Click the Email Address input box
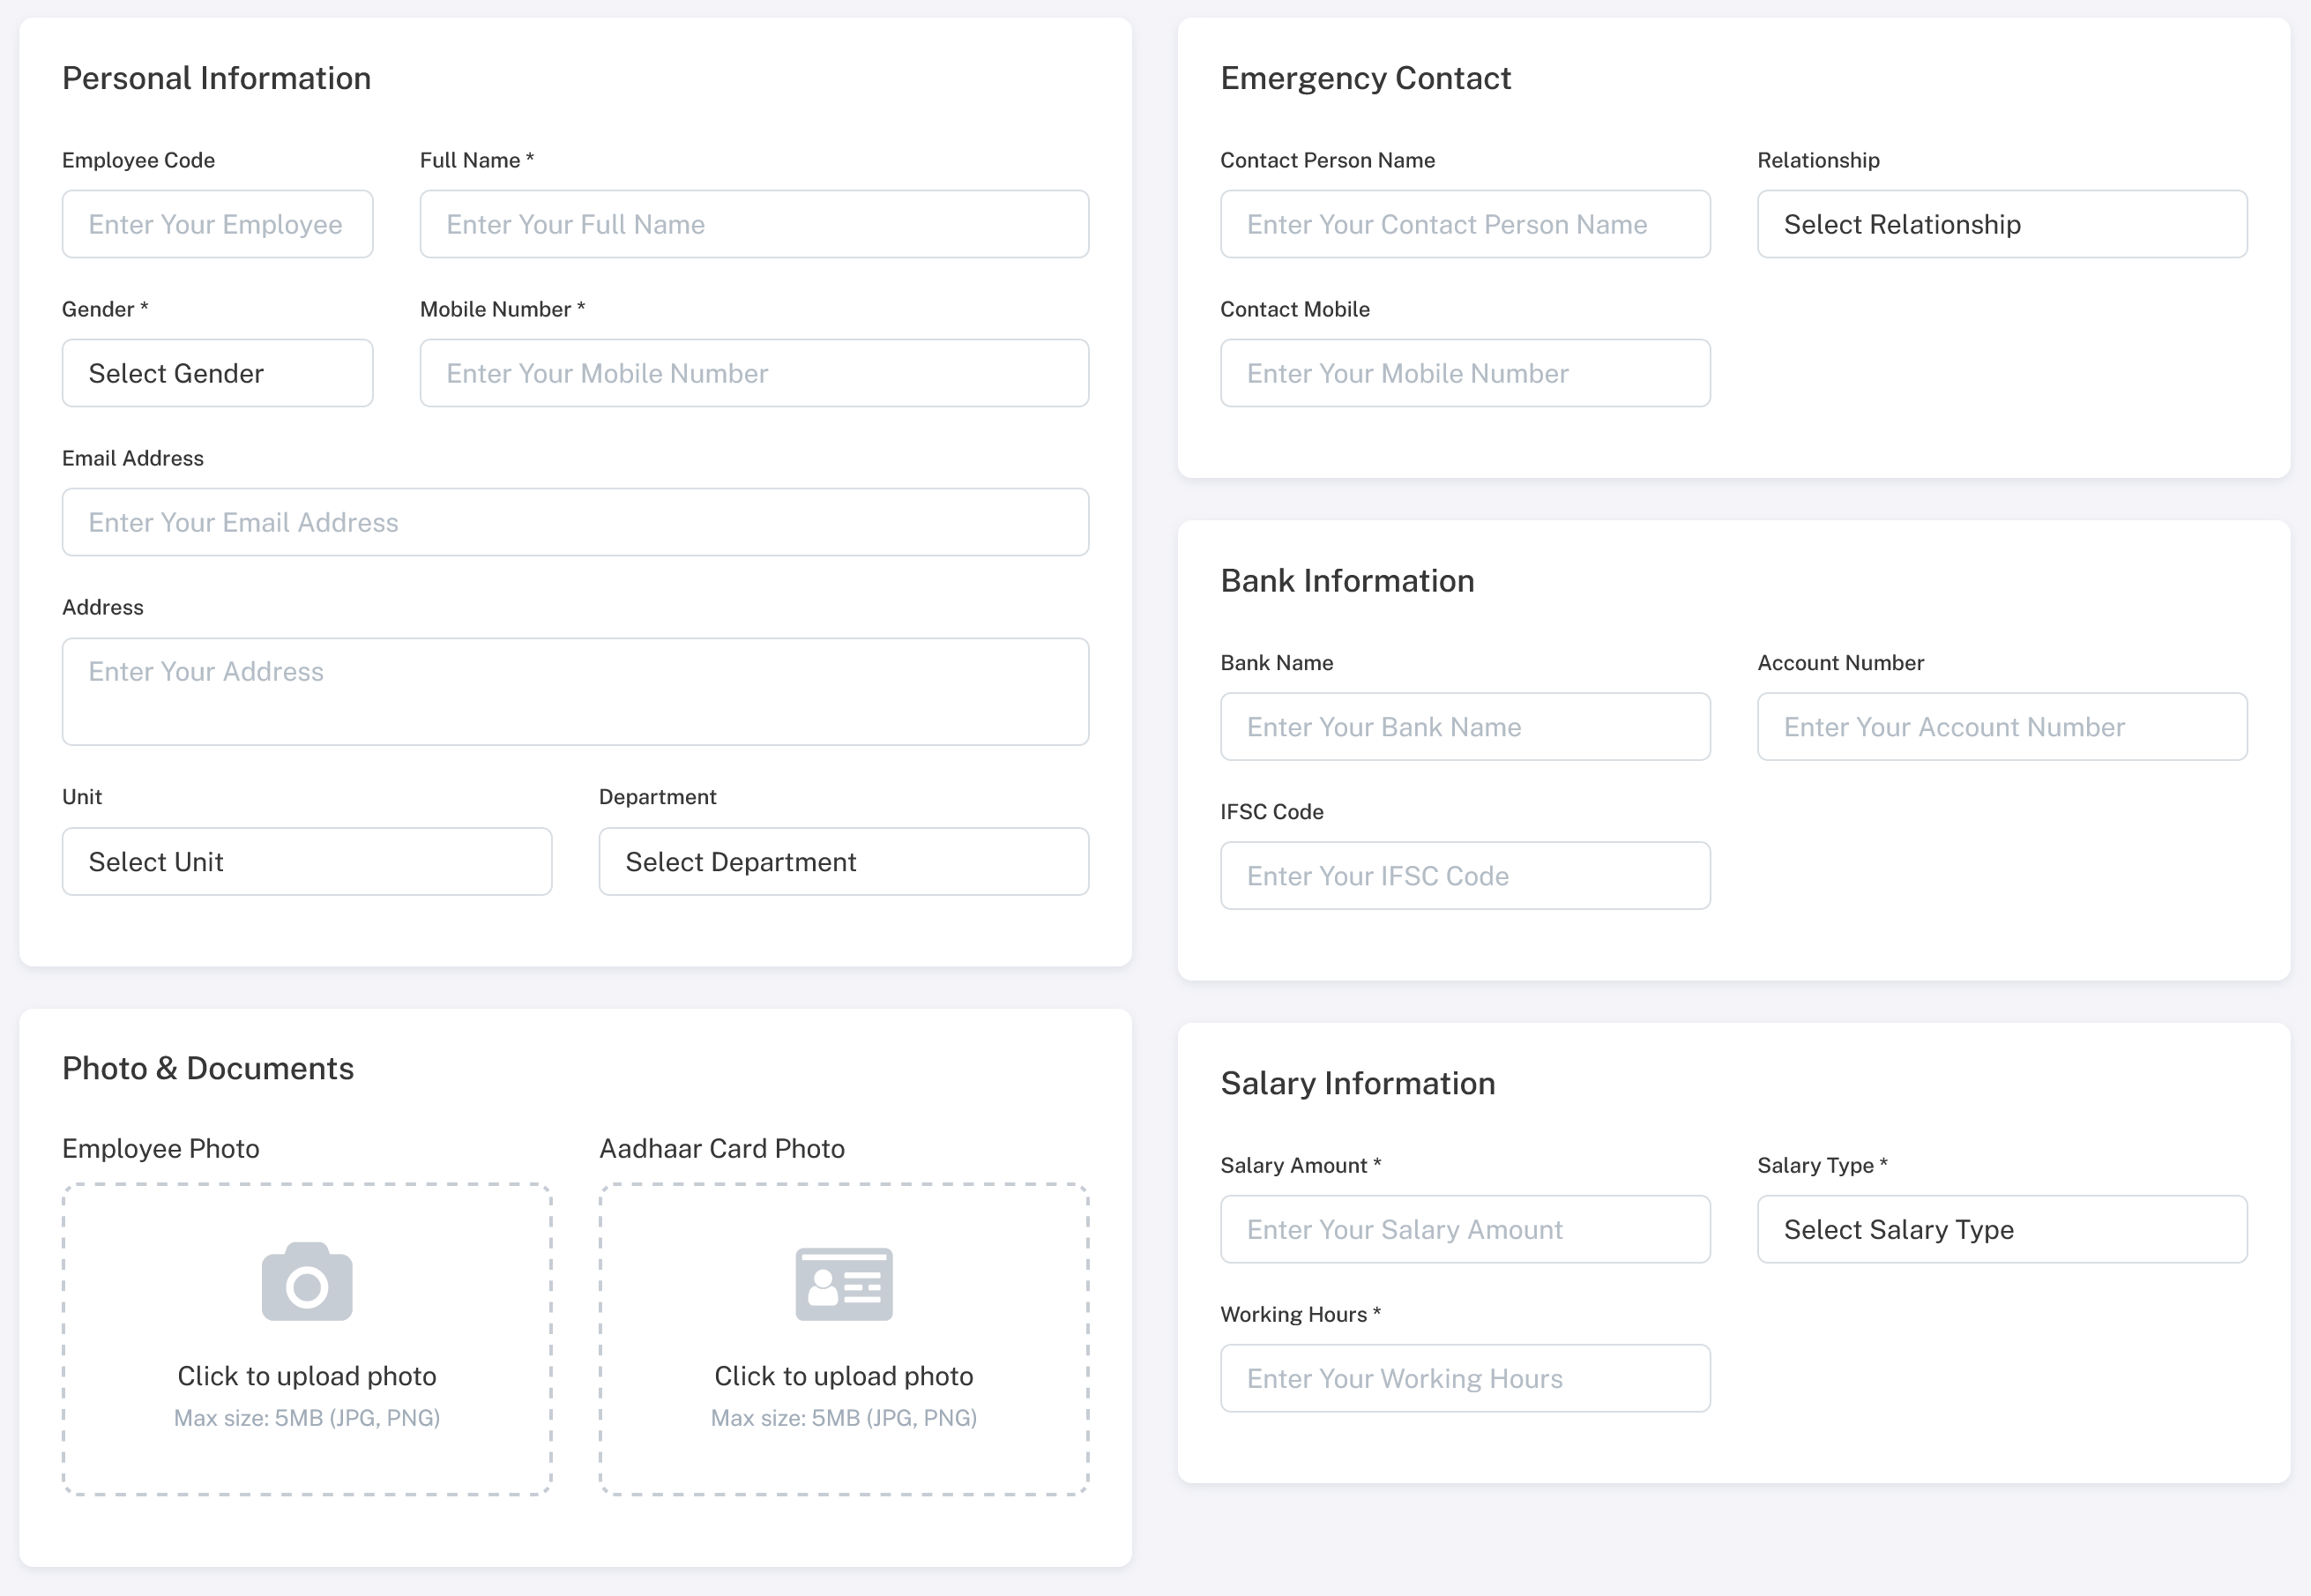Screen dimensions: 2311x1596 pos(575,522)
